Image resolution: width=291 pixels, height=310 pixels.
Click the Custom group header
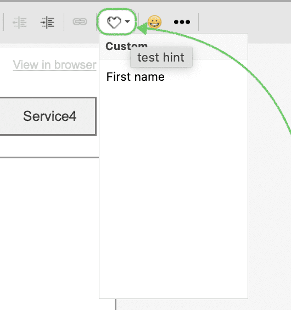tap(126, 46)
